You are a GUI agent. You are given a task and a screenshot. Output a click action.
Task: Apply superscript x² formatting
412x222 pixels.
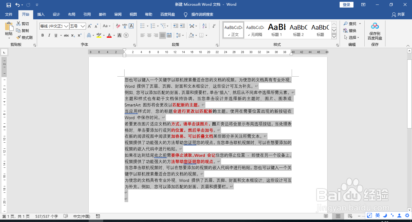point(80,35)
